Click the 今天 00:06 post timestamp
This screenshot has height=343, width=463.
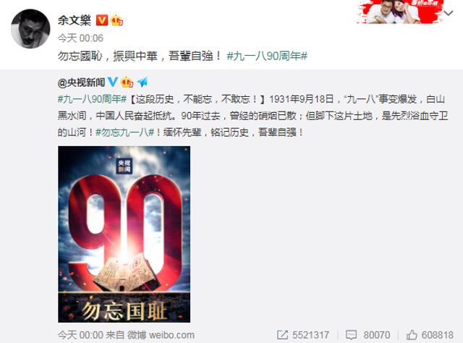[x=80, y=38]
